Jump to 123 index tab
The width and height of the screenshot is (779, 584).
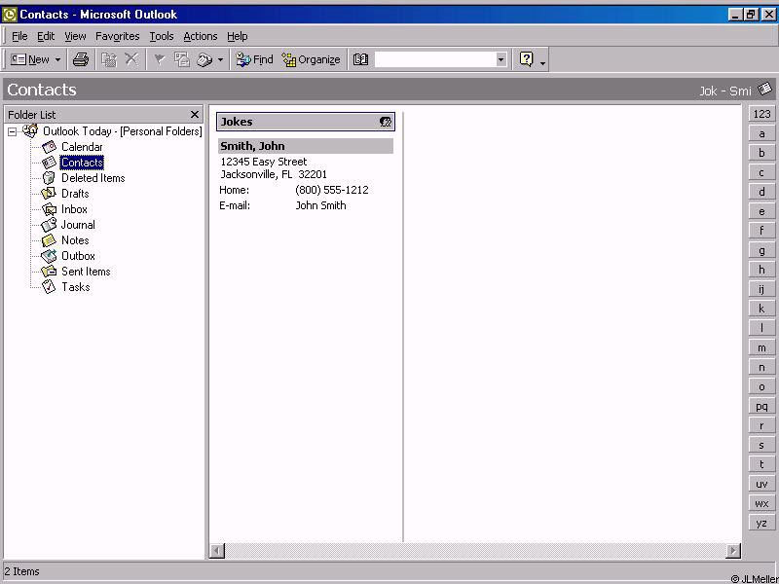coord(761,114)
